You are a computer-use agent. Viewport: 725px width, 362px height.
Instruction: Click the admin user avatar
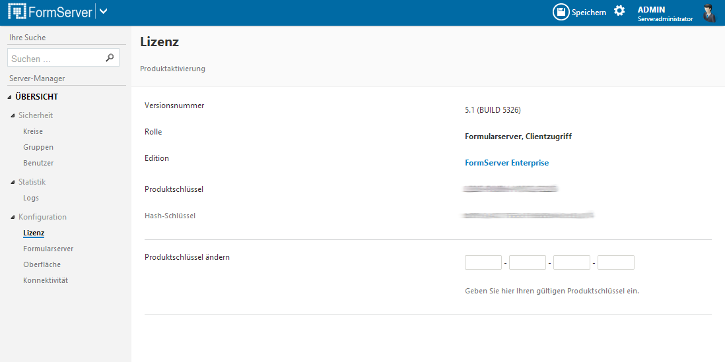(x=708, y=13)
